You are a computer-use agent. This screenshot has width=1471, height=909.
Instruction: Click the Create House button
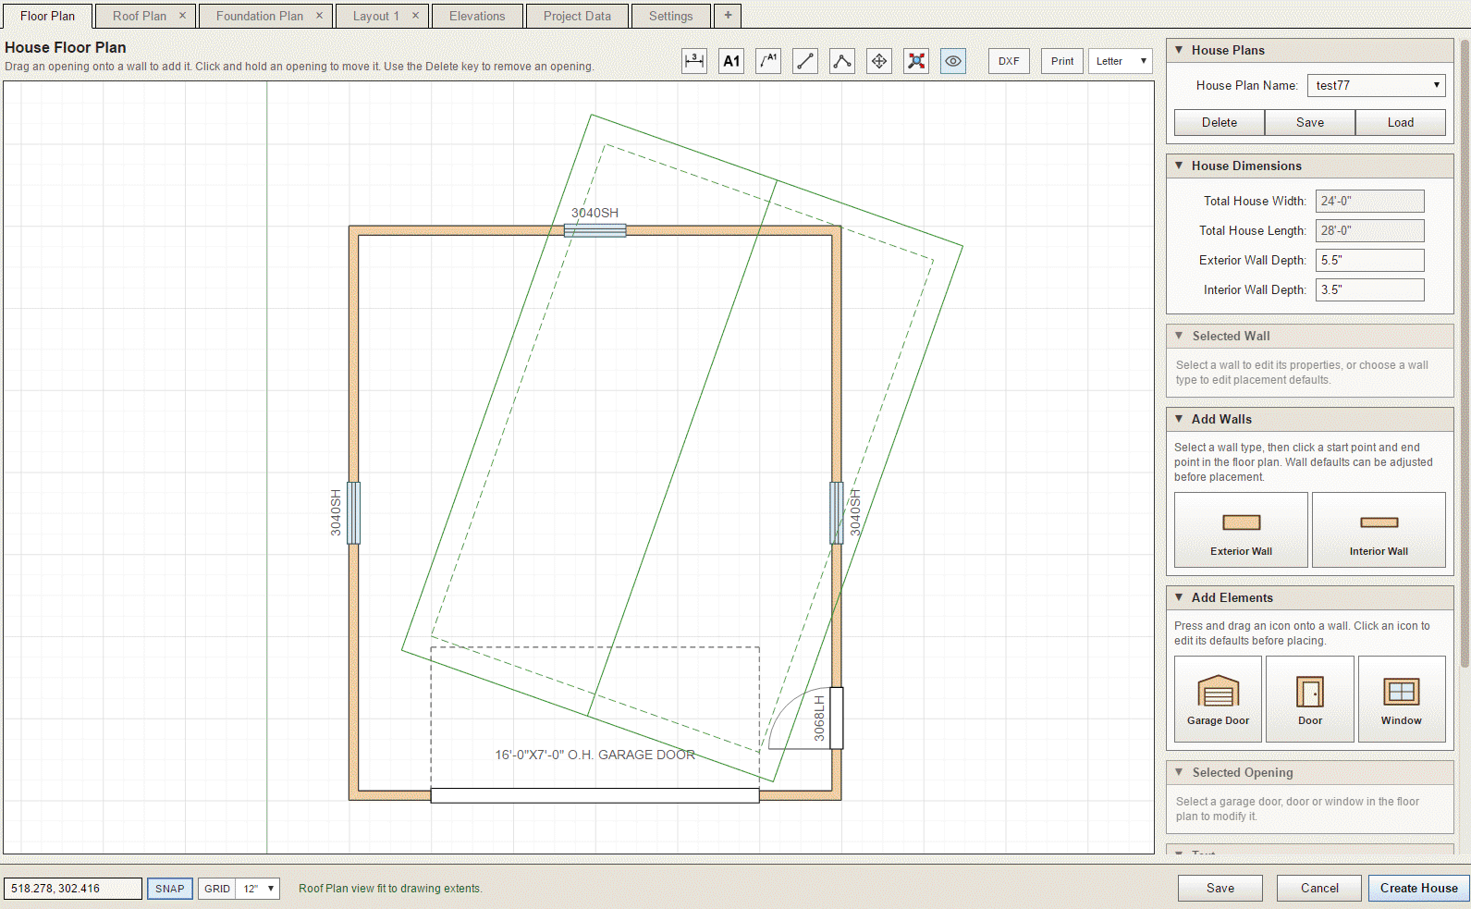point(1419,888)
